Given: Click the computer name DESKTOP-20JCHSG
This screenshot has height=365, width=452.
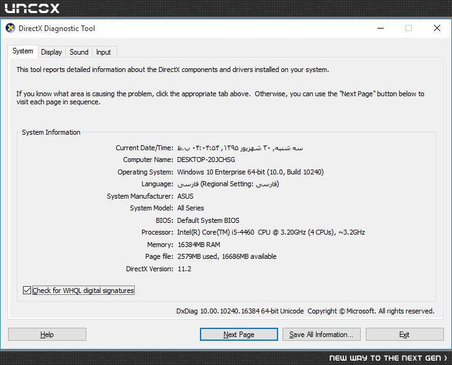Looking at the screenshot, I should [x=206, y=160].
